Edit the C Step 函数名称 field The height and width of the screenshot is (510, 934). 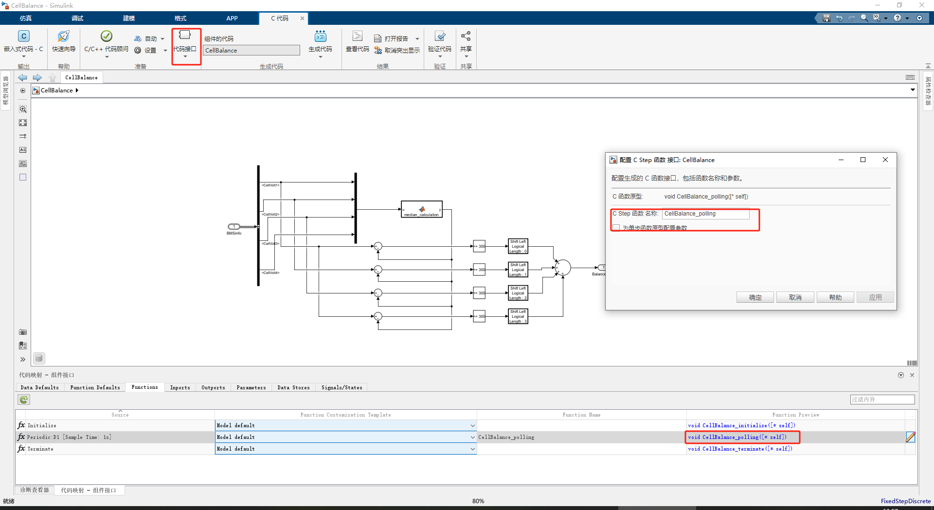pyautogui.click(x=706, y=214)
